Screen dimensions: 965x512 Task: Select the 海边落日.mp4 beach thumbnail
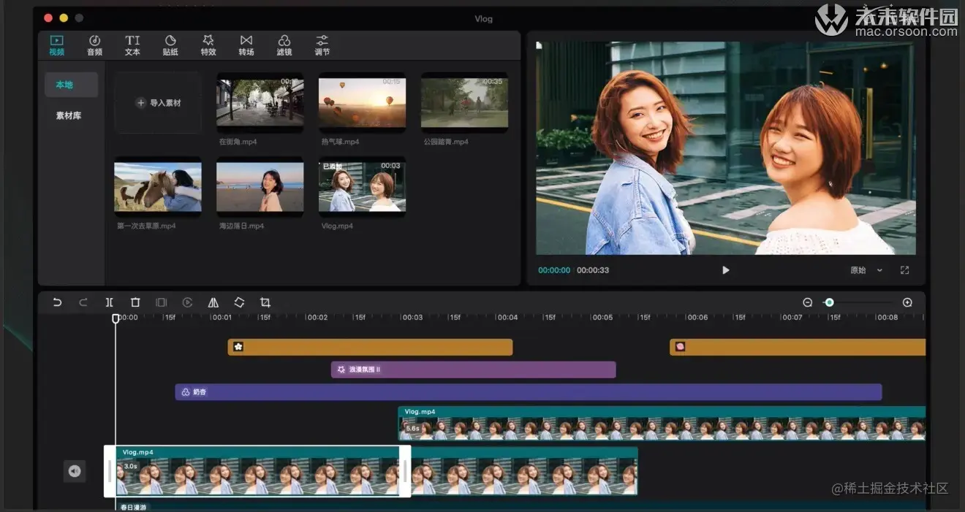(260, 187)
